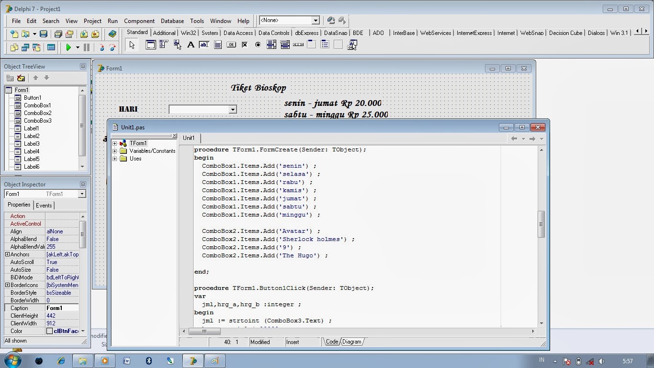Open Help Contents book icon

pyautogui.click(x=113, y=34)
